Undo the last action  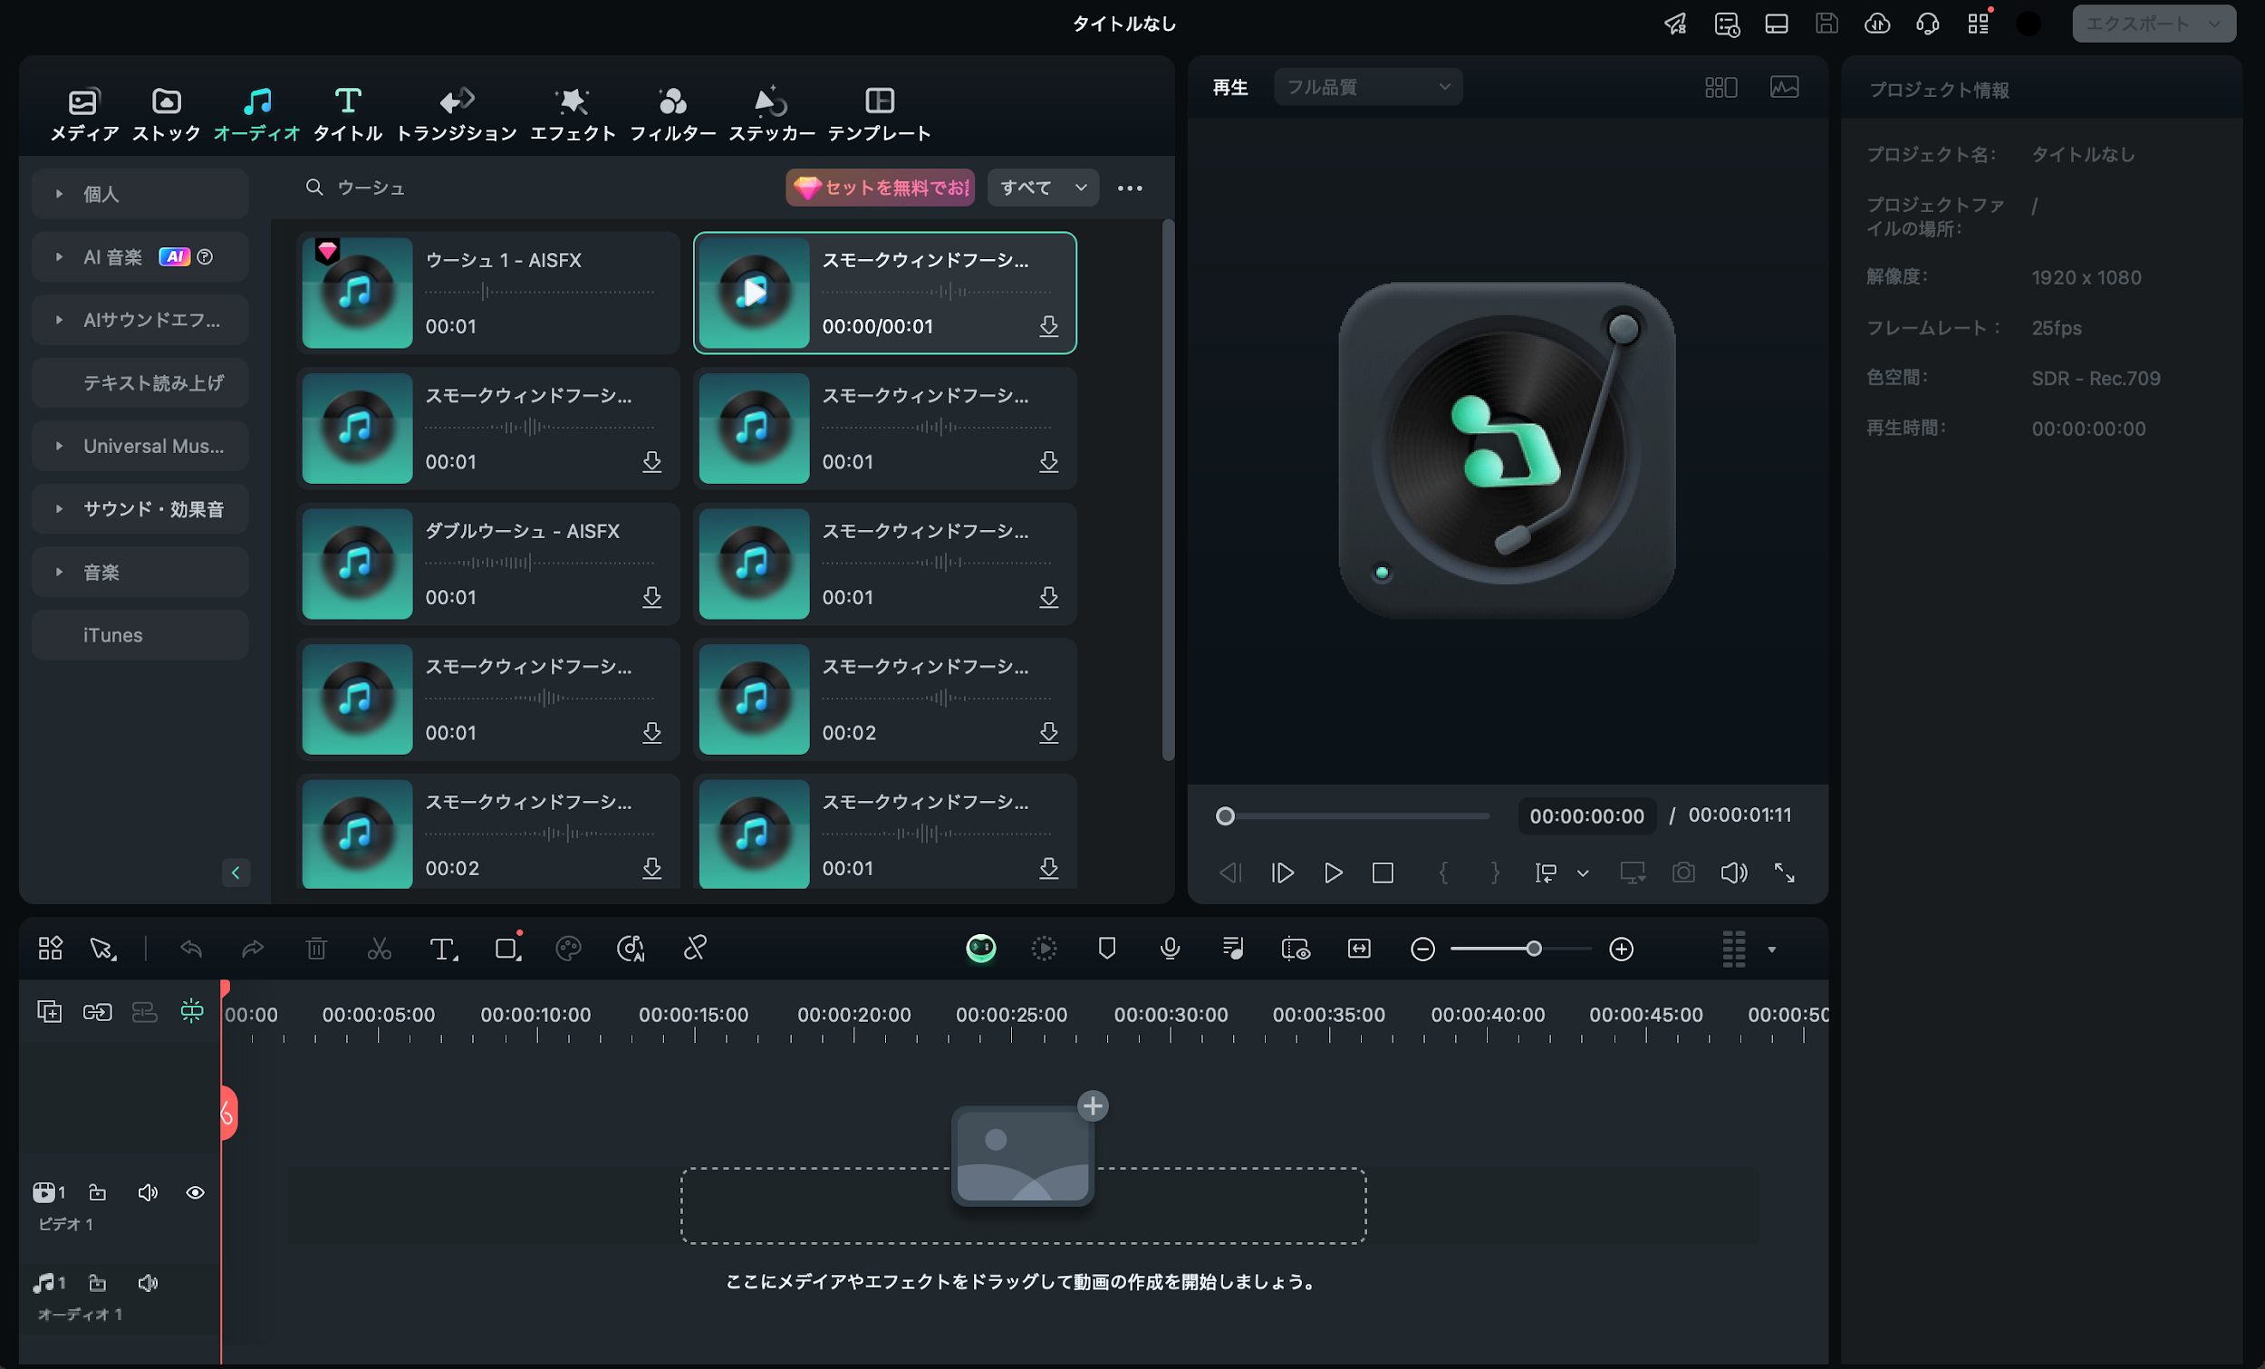click(191, 949)
